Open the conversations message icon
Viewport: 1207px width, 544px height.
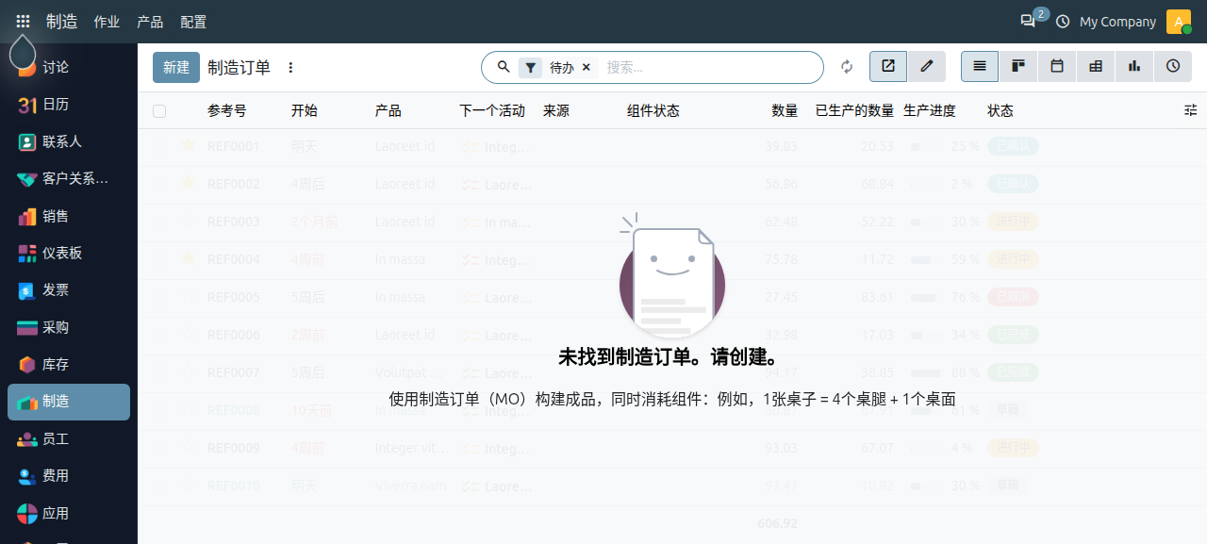click(x=1028, y=21)
